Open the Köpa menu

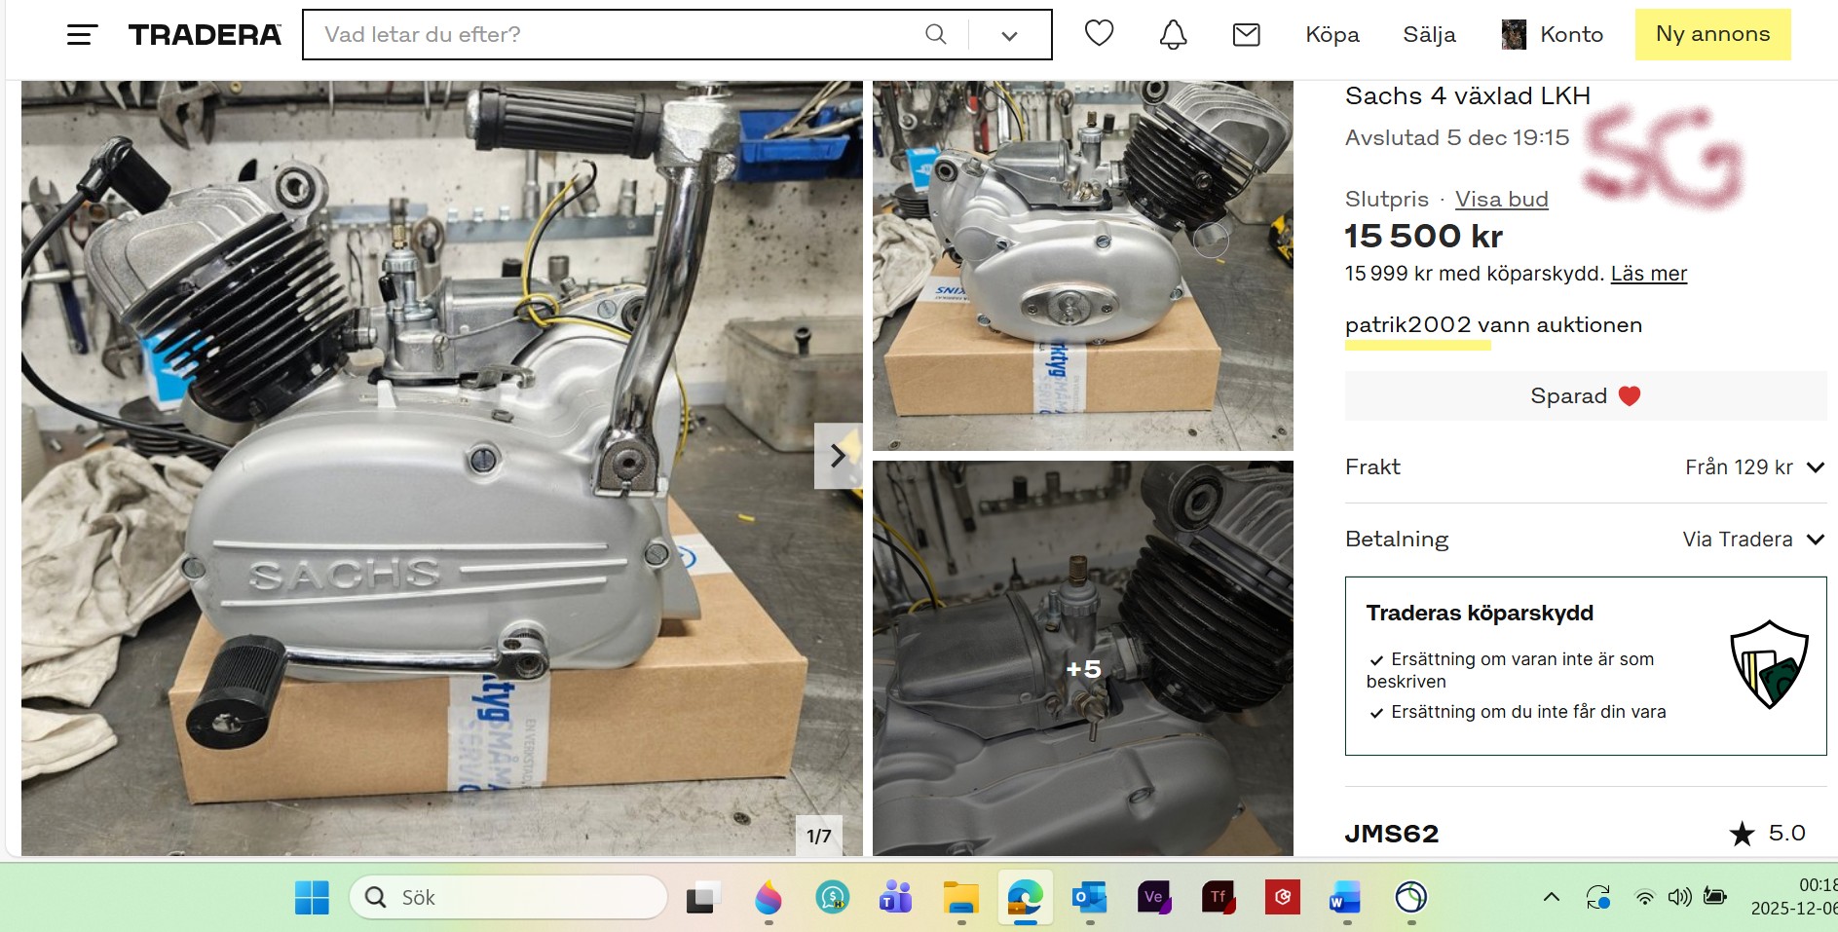click(1332, 35)
